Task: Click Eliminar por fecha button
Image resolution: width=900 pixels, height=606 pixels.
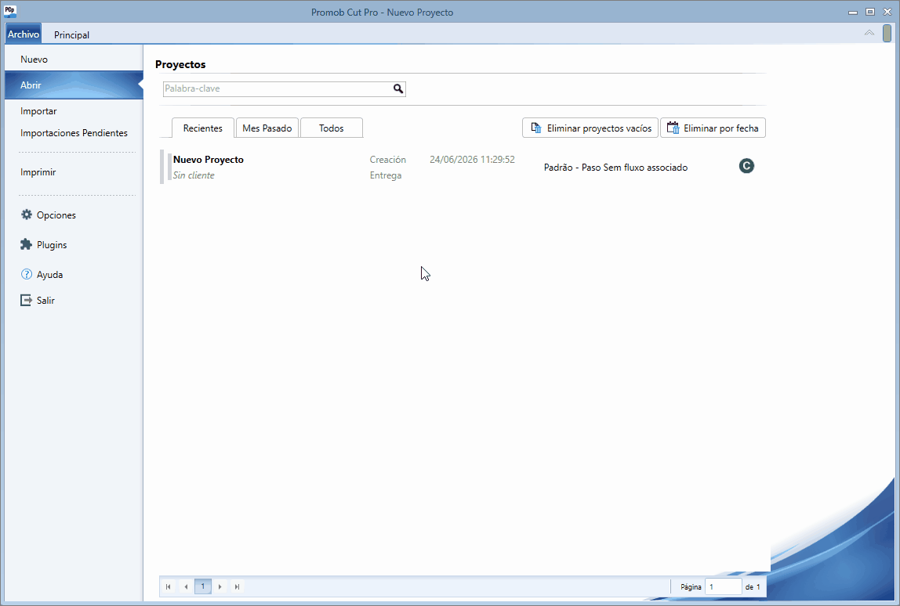Action: pyautogui.click(x=713, y=128)
